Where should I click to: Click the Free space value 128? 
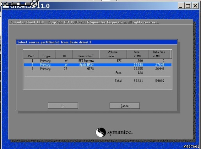point(140,73)
